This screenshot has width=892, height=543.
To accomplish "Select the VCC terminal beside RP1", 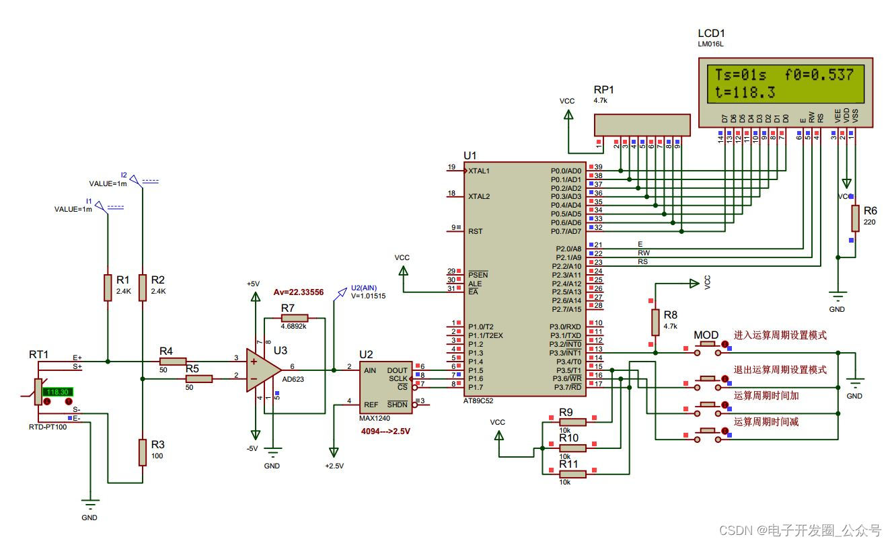I will click(x=568, y=114).
